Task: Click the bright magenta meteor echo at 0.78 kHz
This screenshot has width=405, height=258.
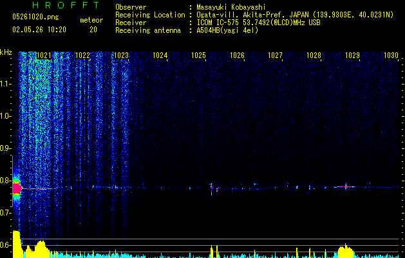Action: click(x=17, y=188)
